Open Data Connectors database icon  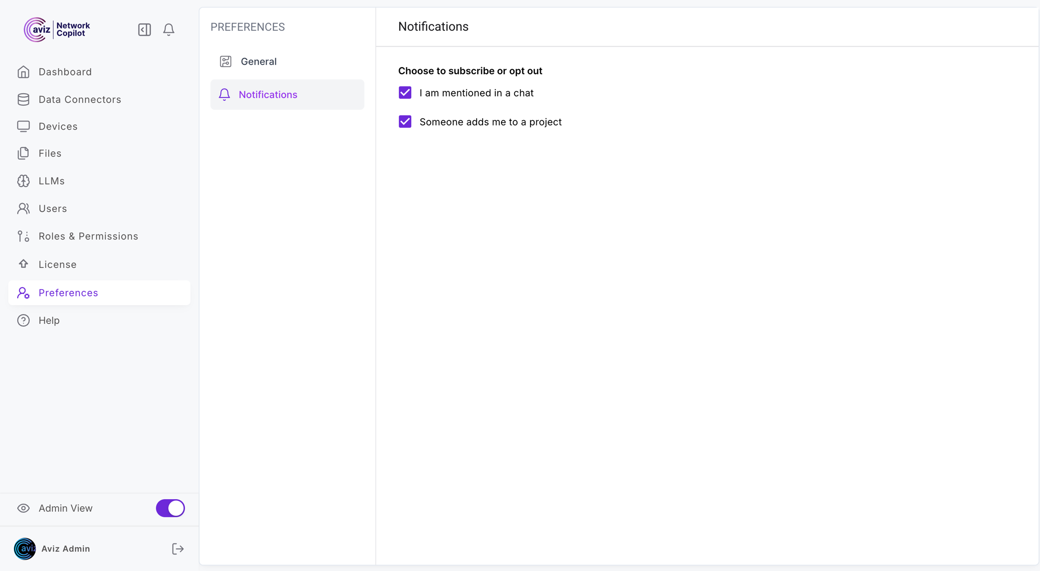pyautogui.click(x=23, y=99)
